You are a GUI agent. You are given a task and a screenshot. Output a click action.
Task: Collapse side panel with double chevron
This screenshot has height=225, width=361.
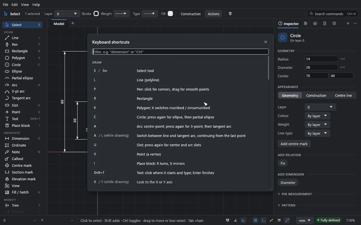(x=348, y=24)
